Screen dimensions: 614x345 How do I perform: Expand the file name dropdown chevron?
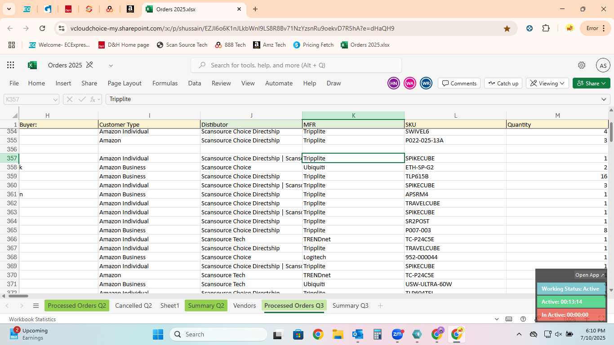(x=111, y=65)
